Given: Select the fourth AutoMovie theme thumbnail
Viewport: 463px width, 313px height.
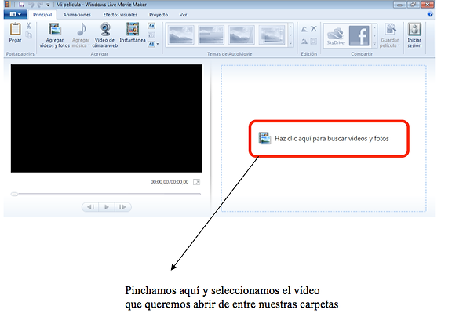Looking at the screenshot, I should pos(272,35).
